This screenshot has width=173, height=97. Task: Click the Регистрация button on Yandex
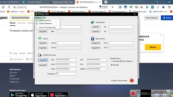coord(151,18)
